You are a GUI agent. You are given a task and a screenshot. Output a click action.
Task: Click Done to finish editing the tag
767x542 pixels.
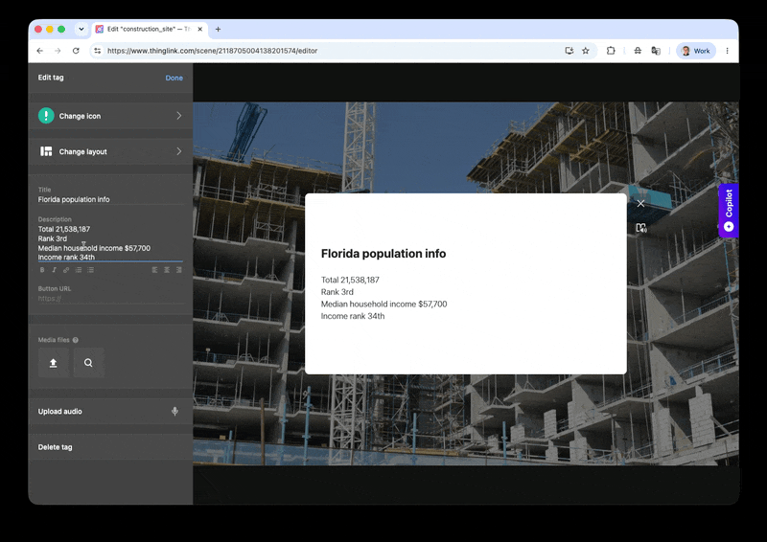(174, 78)
